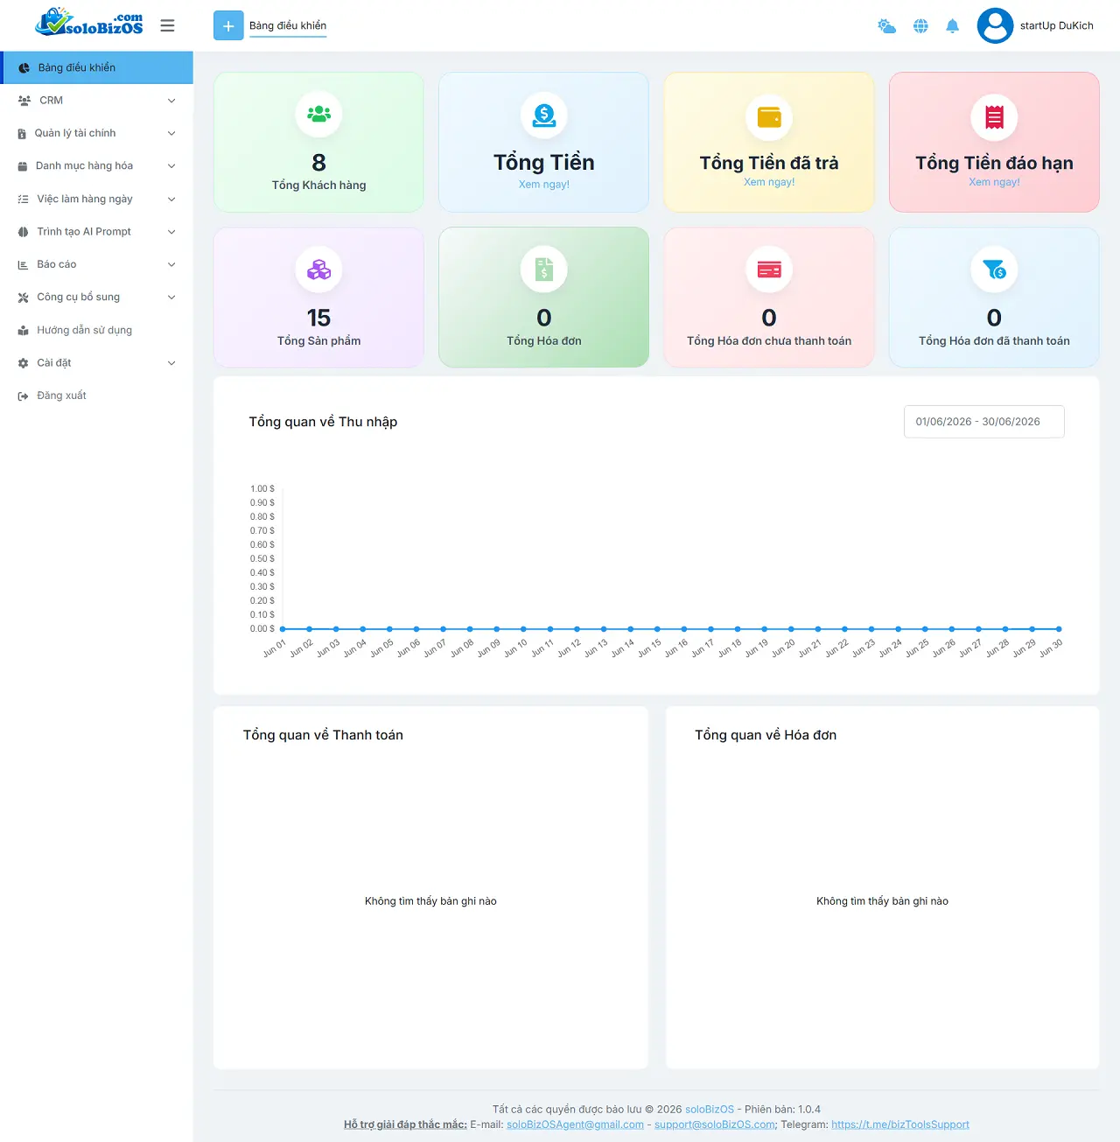This screenshot has height=1142, width=1120.
Task: Click the Trình tạo AI Prompt brain icon
Action: 24,232
